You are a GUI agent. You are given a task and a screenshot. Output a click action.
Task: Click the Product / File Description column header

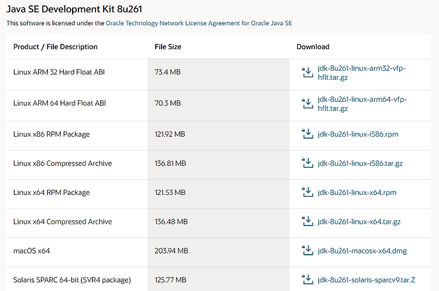[x=56, y=47]
